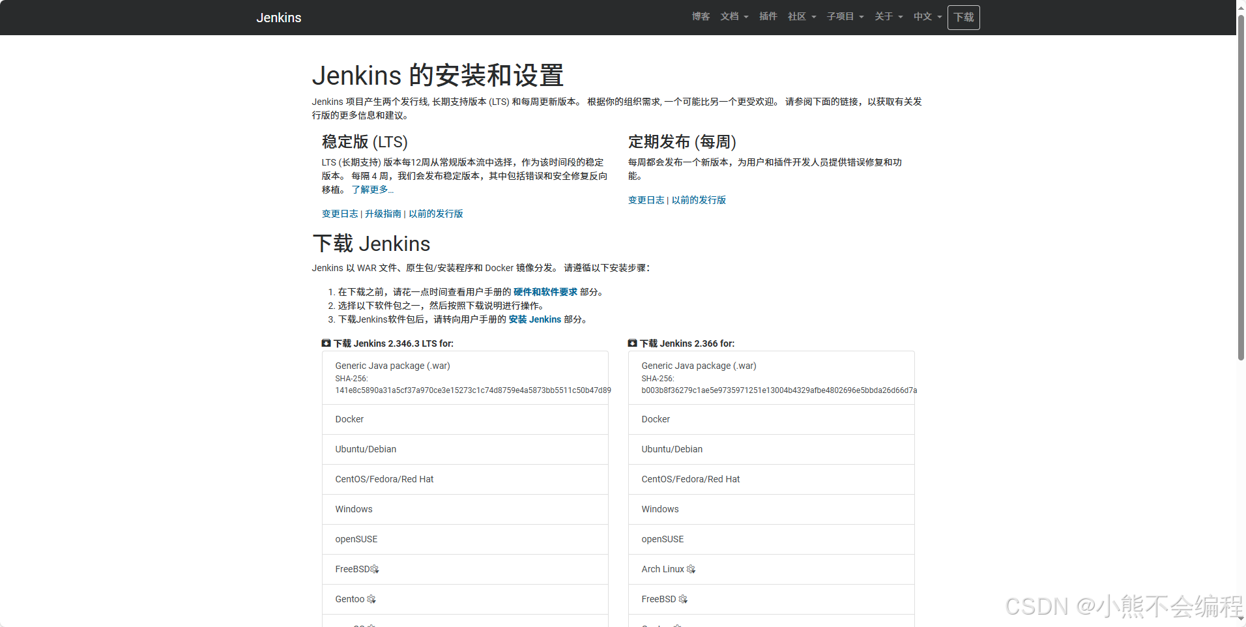This screenshot has width=1246, height=627.
Task: Open the 博客 menu item
Action: pyautogui.click(x=701, y=16)
